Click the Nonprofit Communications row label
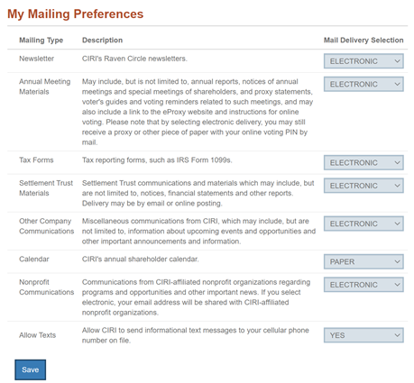This screenshot has height=383, width=414. 47,287
